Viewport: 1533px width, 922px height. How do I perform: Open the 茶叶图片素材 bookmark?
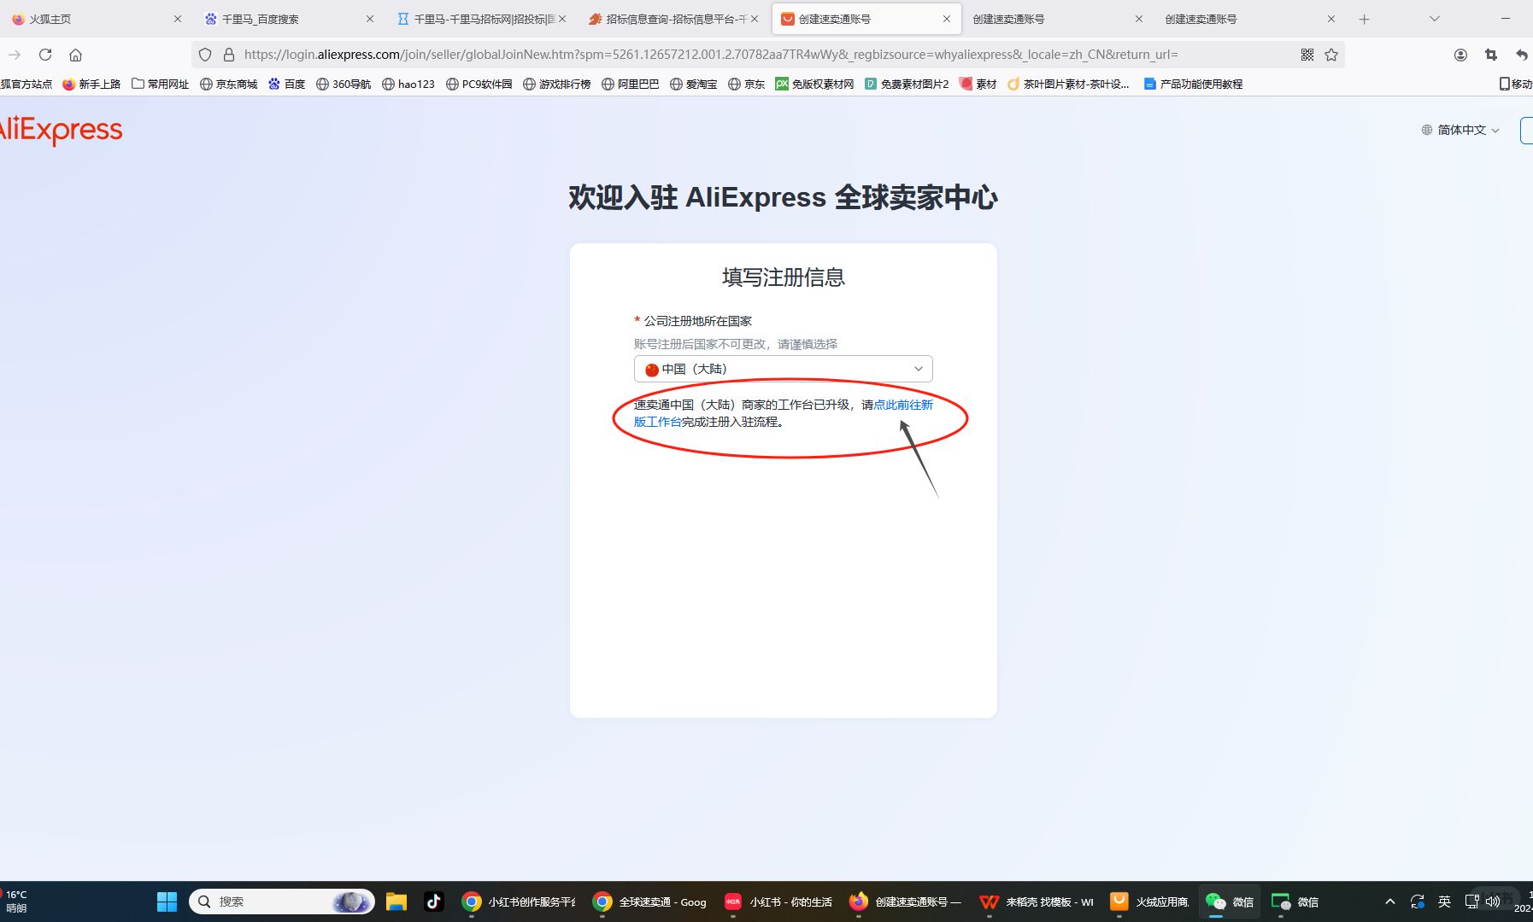coord(1068,84)
